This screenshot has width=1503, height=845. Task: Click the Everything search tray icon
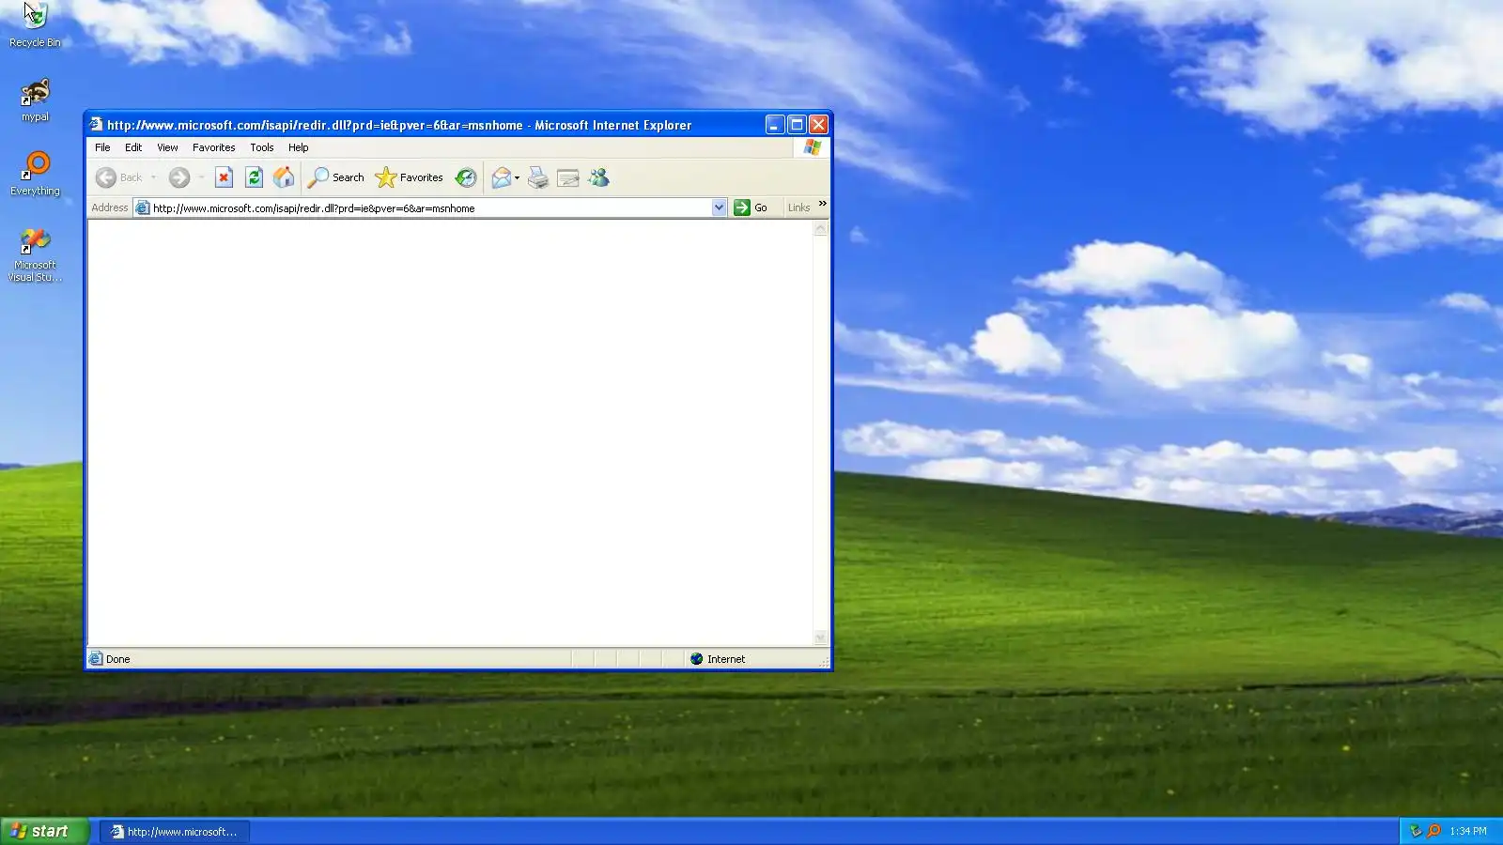[x=1434, y=831]
